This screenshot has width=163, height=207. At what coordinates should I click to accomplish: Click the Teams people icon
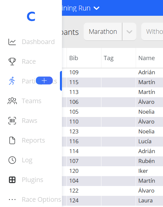tap(12, 101)
